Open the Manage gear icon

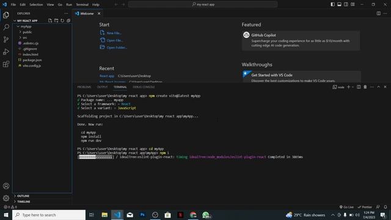point(6,198)
